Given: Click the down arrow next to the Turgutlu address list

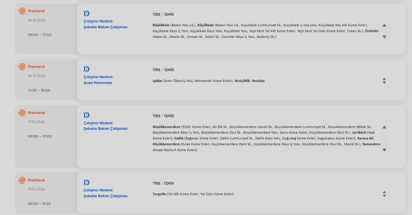Looking at the screenshot, I should point(384,196).
